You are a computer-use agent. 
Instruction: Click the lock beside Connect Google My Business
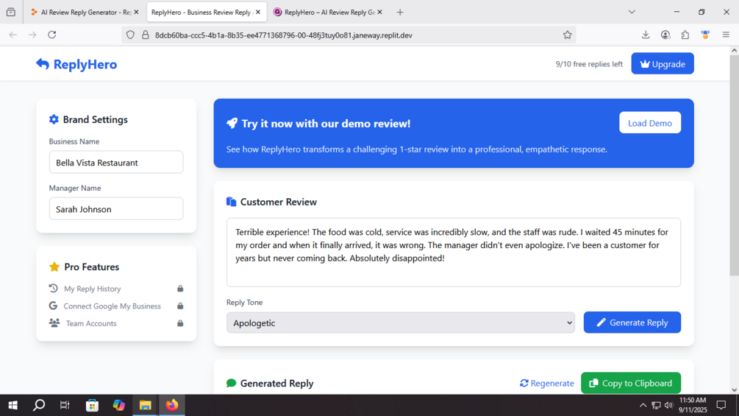click(x=180, y=306)
